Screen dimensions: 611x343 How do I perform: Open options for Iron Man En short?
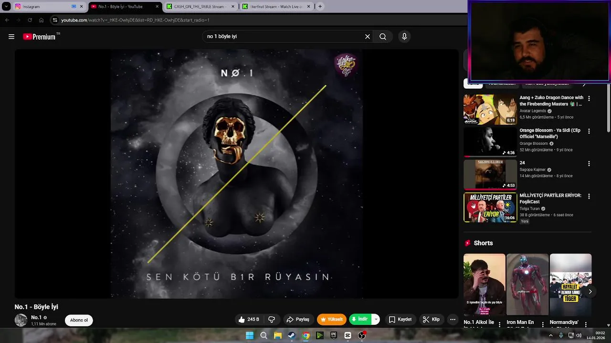pyautogui.click(x=543, y=324)
